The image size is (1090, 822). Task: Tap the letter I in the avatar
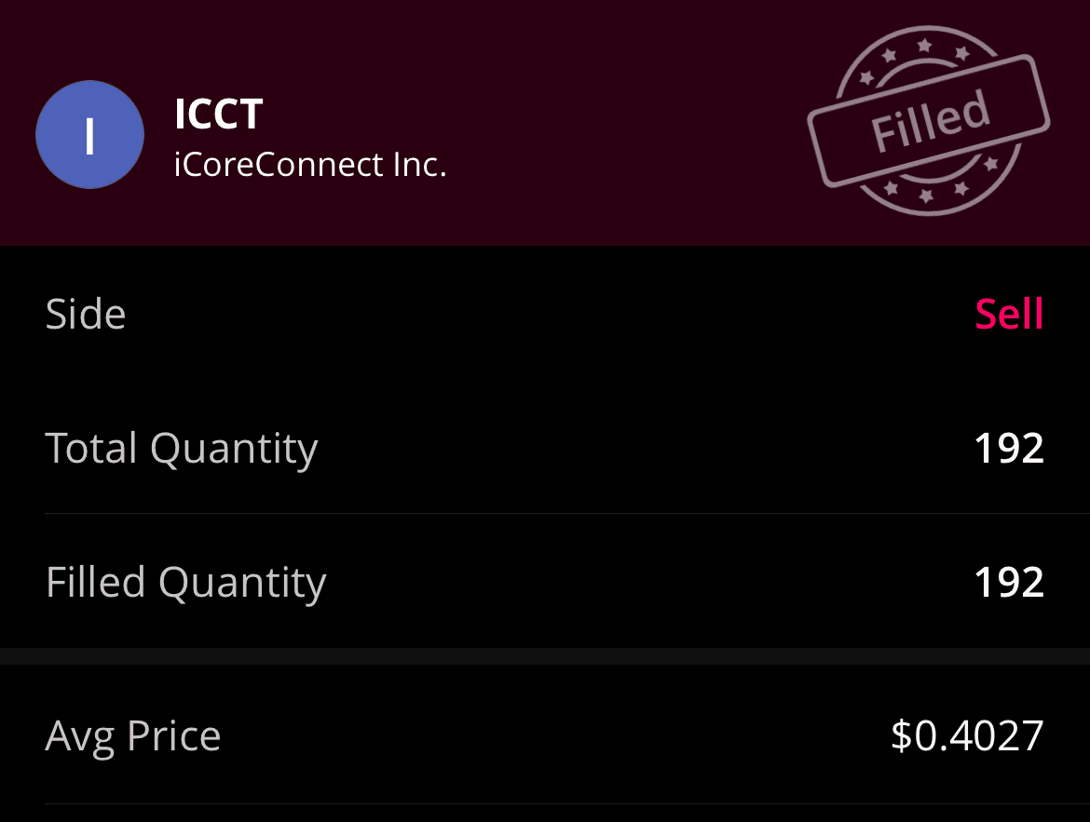(x=89, y=136)
